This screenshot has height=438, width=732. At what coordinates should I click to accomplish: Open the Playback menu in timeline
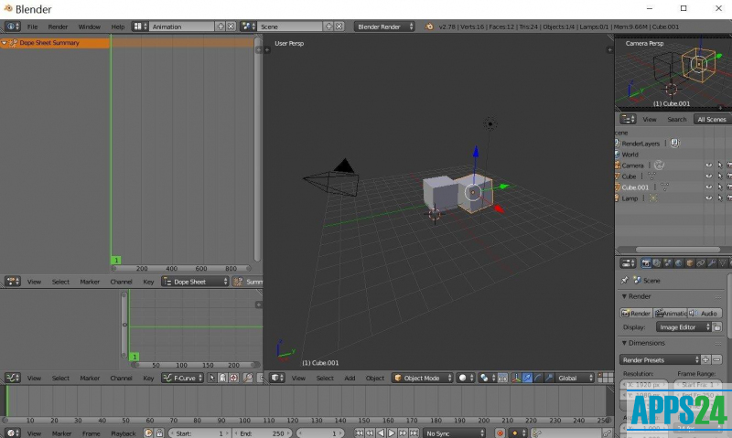tap(124, 433)
